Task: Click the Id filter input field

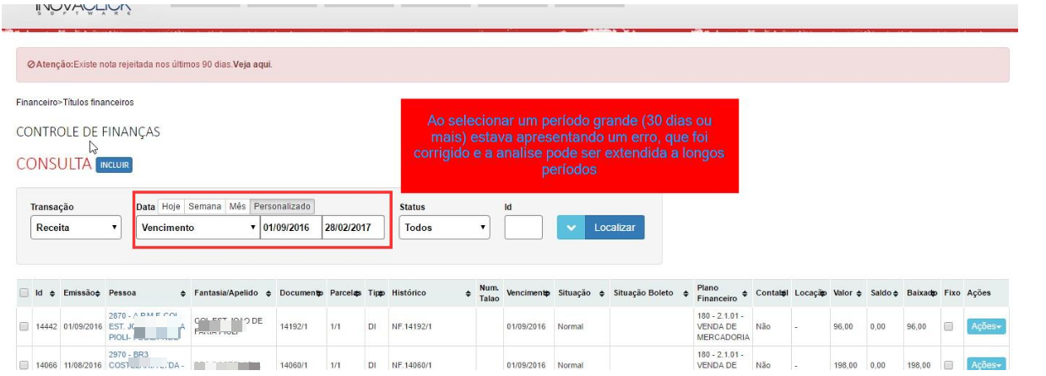Action: (x=523, y=228)
